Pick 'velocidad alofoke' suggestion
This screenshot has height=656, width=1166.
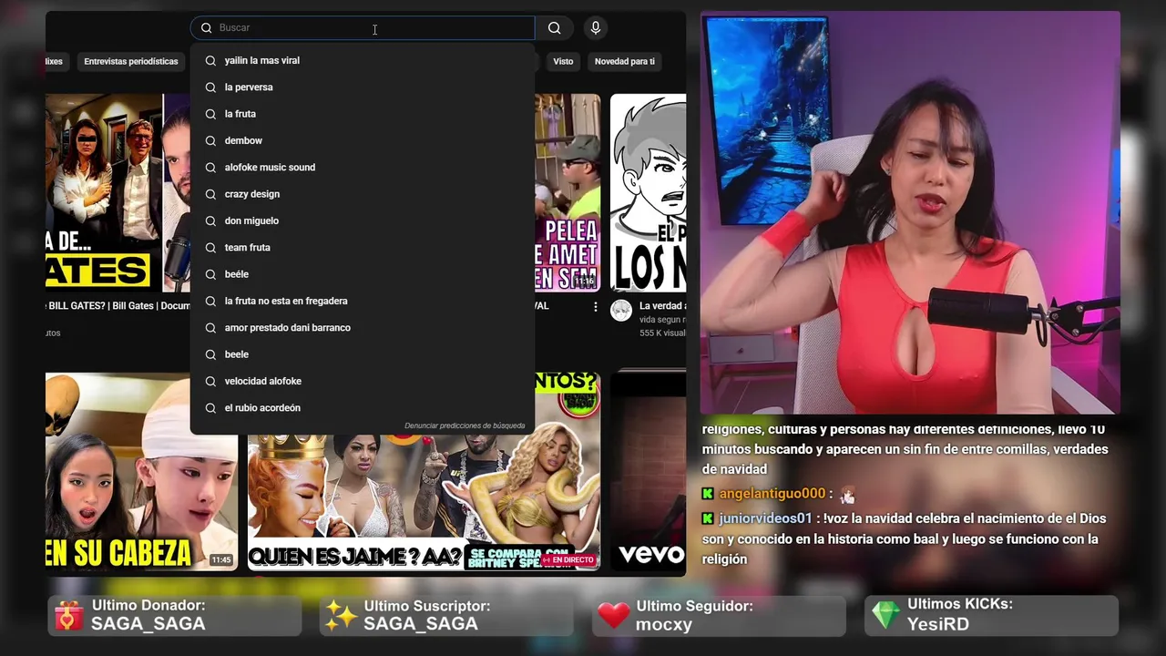363,381
